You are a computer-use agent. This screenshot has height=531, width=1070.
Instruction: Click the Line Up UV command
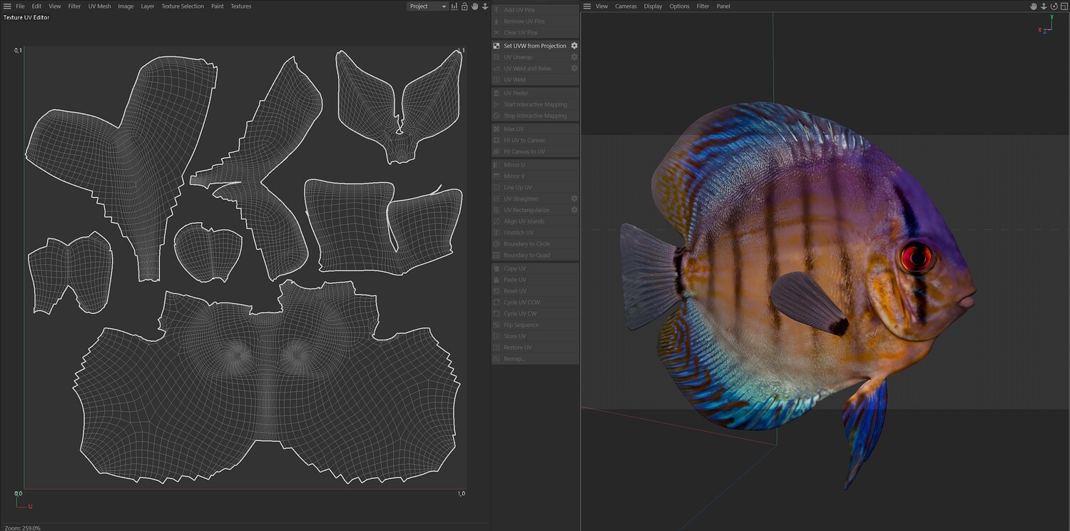tap(518, 188)
